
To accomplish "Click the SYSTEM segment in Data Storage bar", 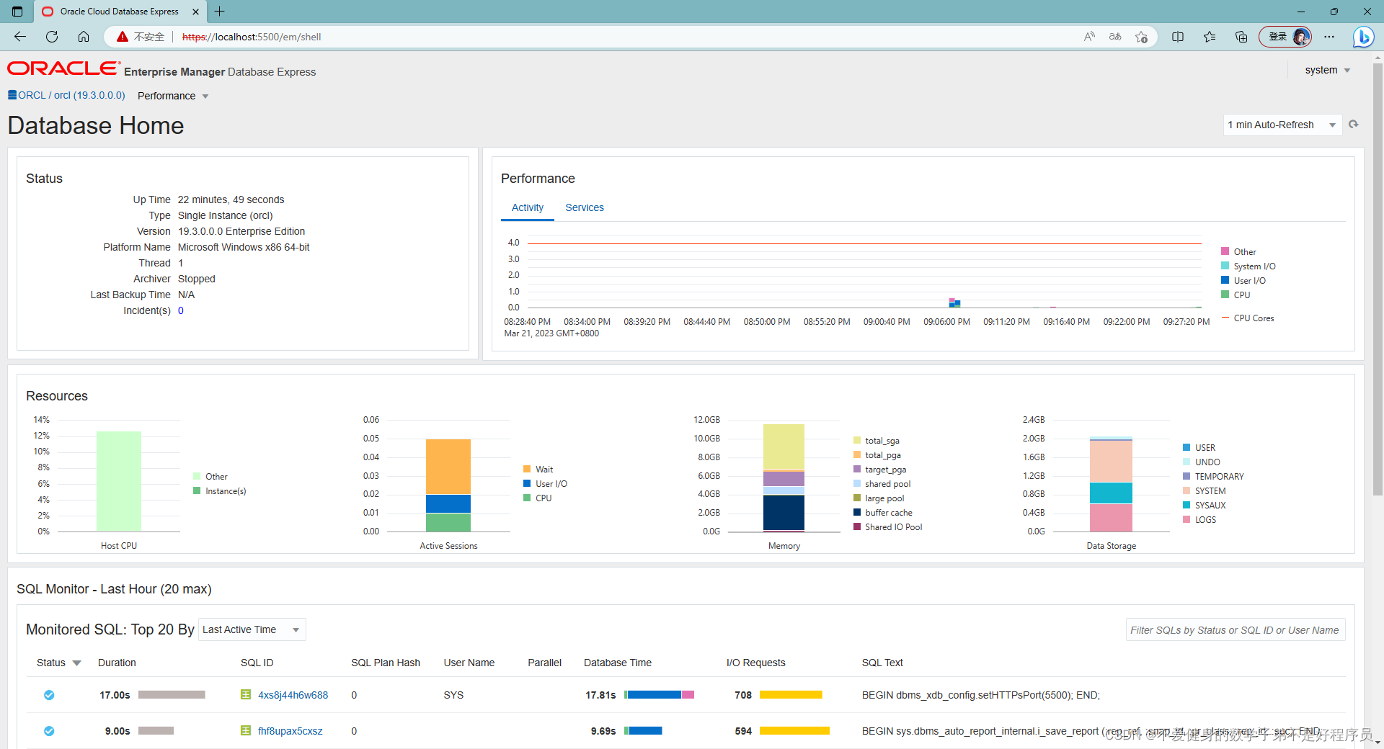I will tap(1111, 461).
